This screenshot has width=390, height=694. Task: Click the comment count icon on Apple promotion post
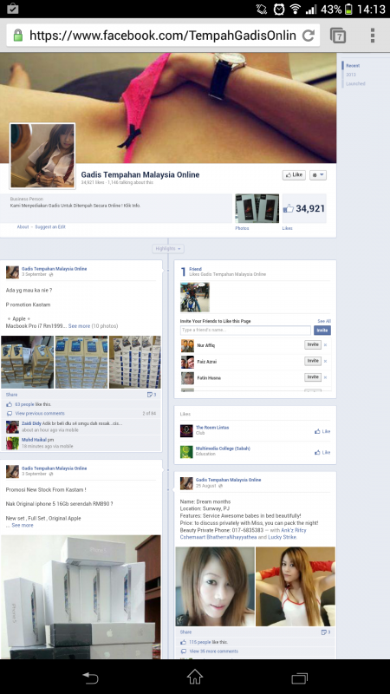[151, 395]
